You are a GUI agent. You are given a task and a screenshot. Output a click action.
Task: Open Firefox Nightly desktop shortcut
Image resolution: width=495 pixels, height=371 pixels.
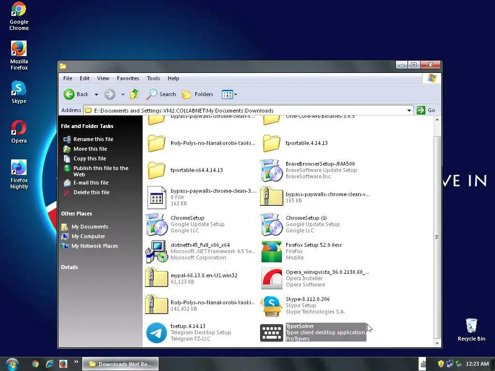(x=19, y=174)
